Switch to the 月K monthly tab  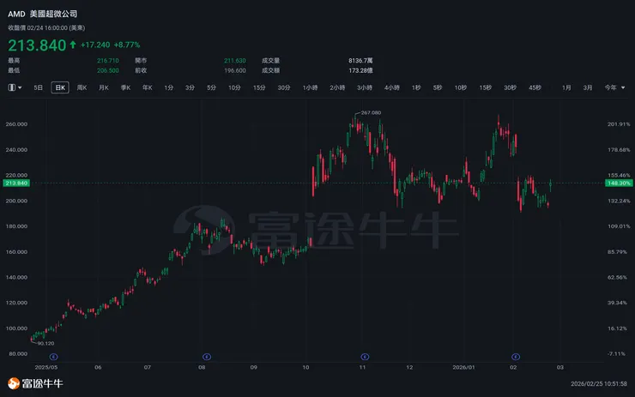104,87
